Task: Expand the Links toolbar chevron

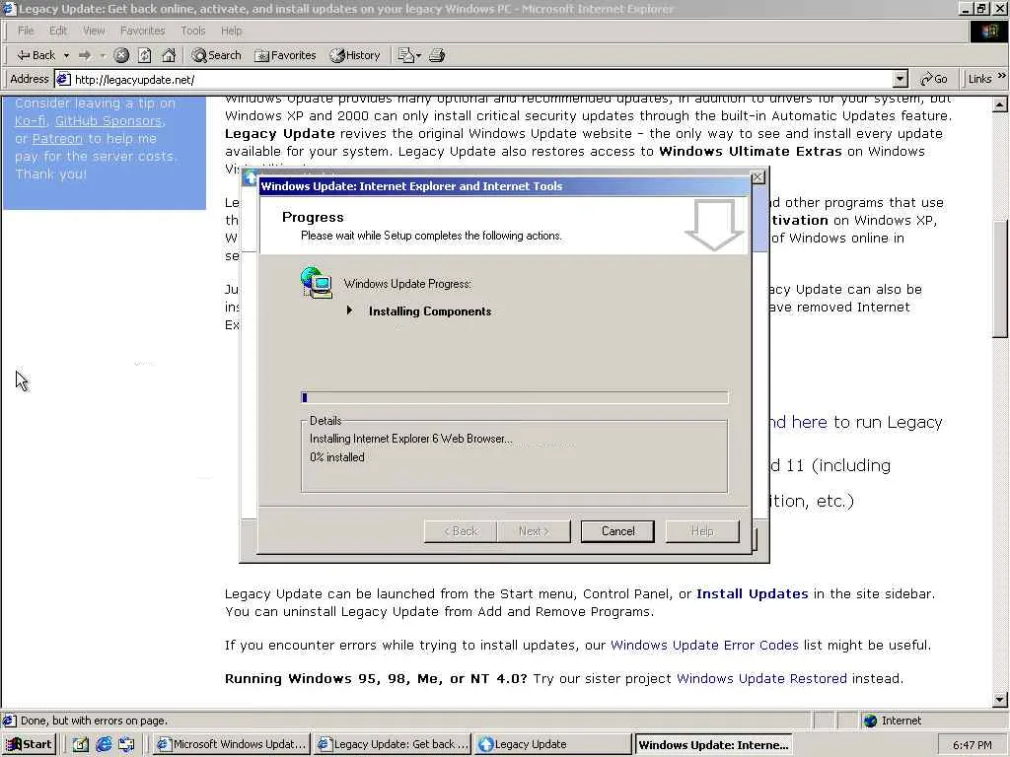Action: click(1002, 76)
